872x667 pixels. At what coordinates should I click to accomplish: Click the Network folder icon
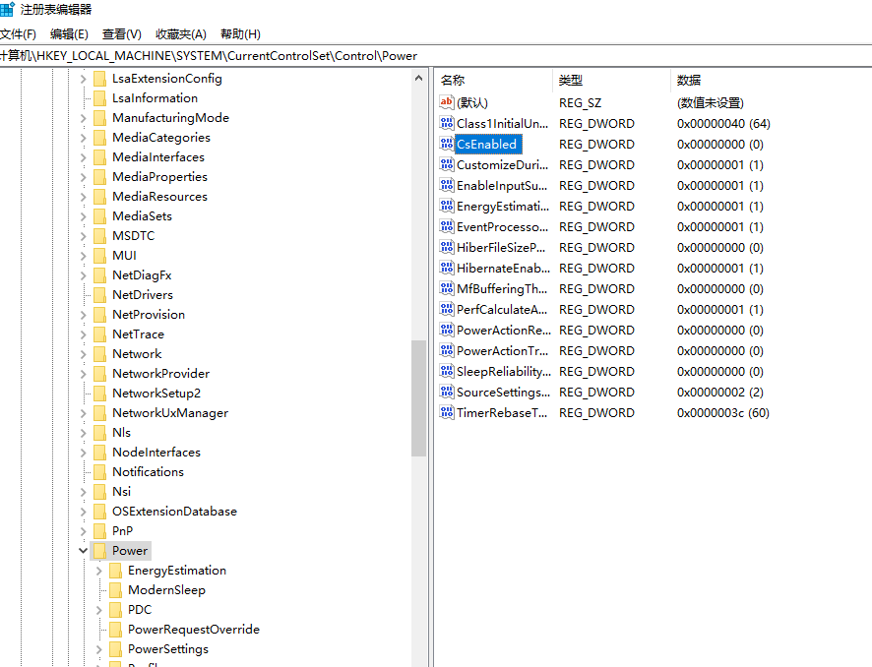(x=100, y=354)
